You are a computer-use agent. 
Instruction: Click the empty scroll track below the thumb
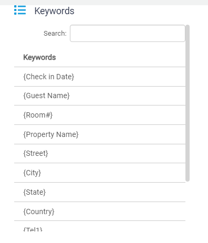pos(188,206)
